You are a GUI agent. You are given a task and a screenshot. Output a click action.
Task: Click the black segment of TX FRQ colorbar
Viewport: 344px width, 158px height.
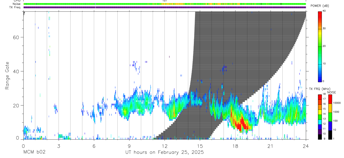coord(320,137)
